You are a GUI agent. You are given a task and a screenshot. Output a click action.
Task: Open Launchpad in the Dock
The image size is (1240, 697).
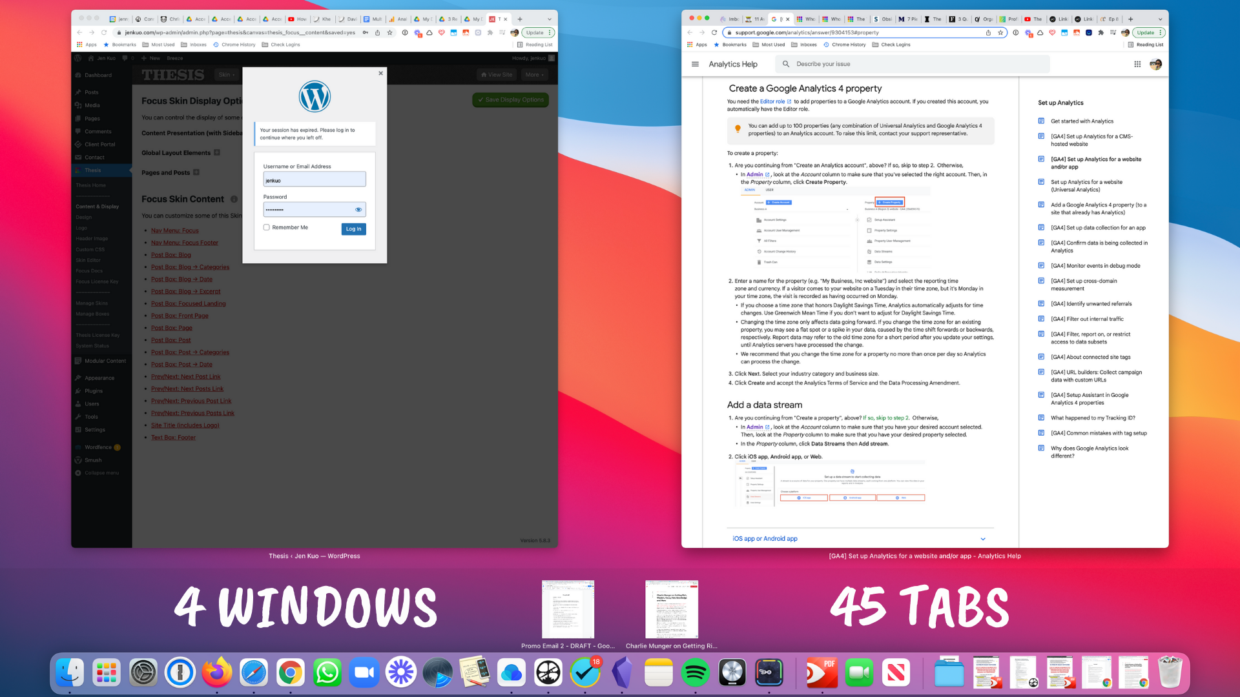(107, 673)
